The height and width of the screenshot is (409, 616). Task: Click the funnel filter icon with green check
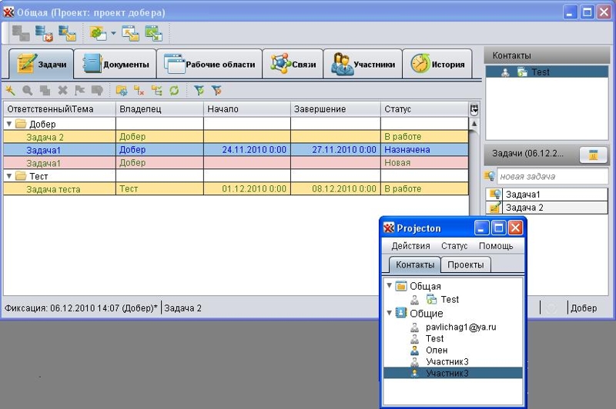(199, 91)
